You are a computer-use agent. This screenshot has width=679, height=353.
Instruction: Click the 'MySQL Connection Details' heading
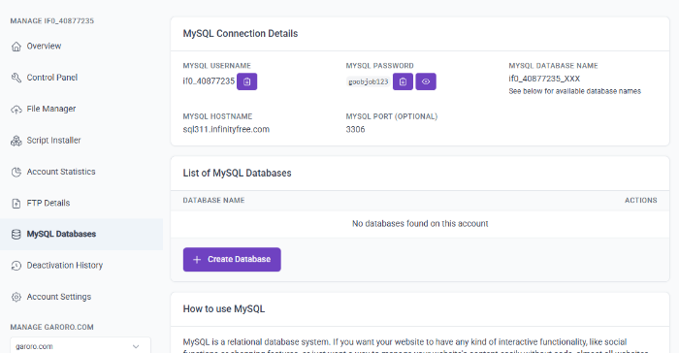coord(241,33)
